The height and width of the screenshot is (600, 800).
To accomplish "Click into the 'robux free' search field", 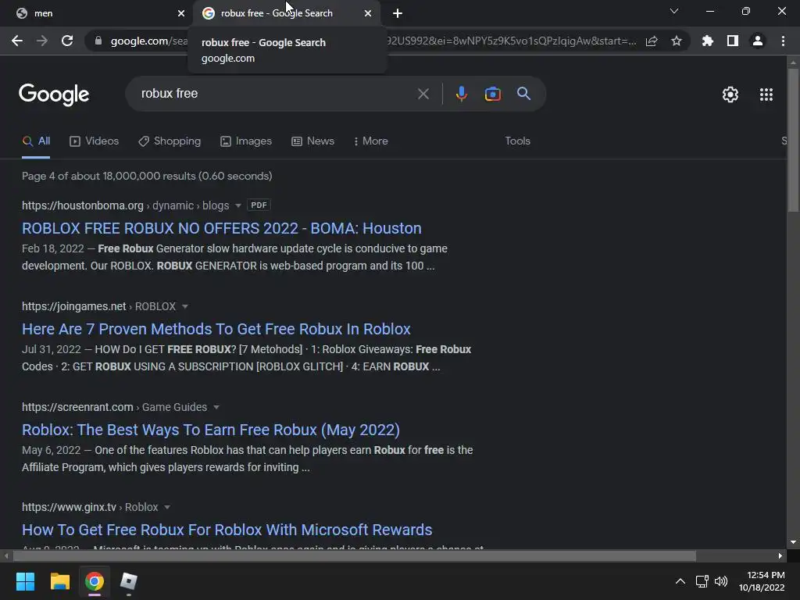I will 276,94.
